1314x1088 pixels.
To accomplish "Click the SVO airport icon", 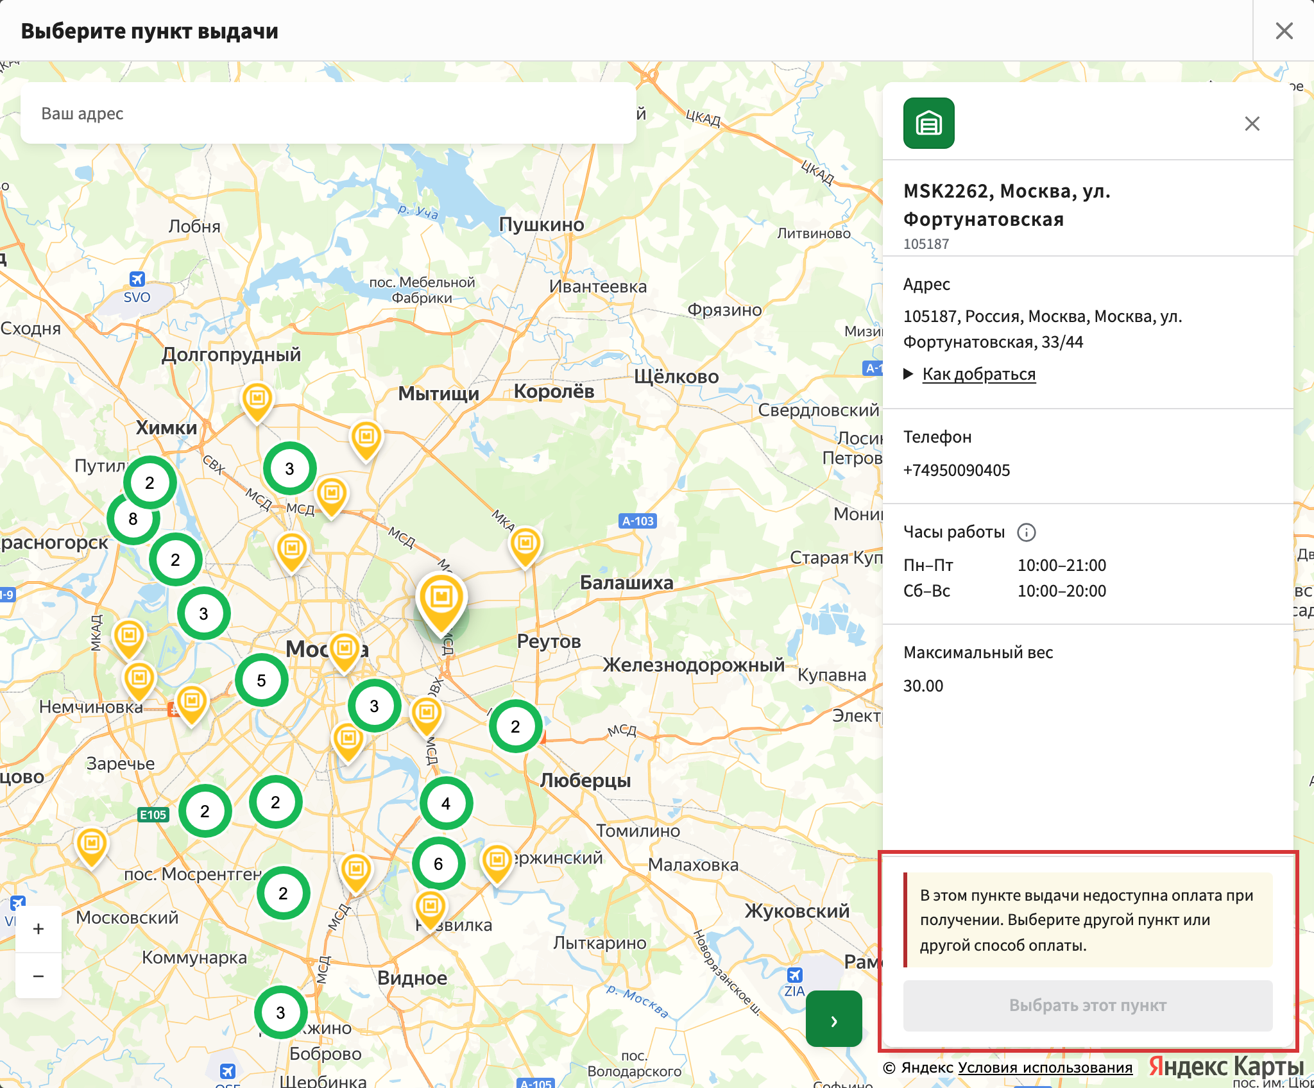I will [x=137, y=279].
